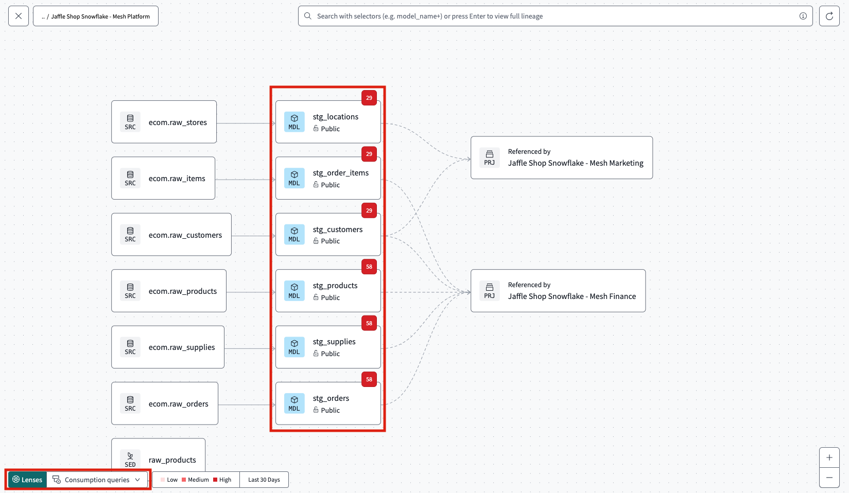Click the chevron next to Consumption queries
This screenshot has width=849, height=493.
[x=137, y=479]
